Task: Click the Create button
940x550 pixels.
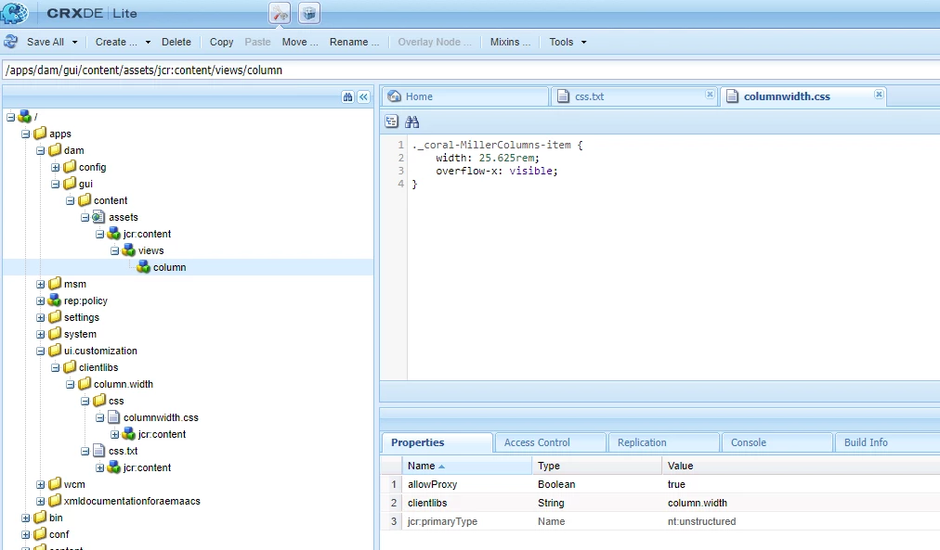Action: click(116, 42)
